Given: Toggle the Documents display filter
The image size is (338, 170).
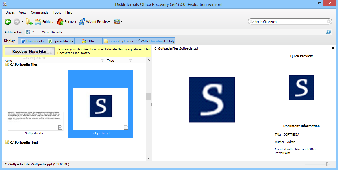Looking at the screenshot, I should (x=32, y=41).
